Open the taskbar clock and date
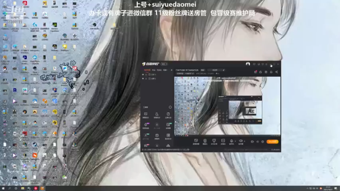340x191 pixels. [328, 188]
